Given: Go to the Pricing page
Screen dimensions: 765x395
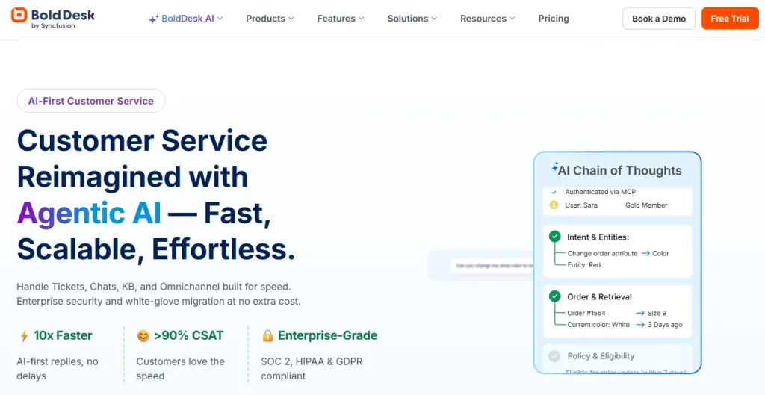Looking at the screenshot, I should coord(554,19).
